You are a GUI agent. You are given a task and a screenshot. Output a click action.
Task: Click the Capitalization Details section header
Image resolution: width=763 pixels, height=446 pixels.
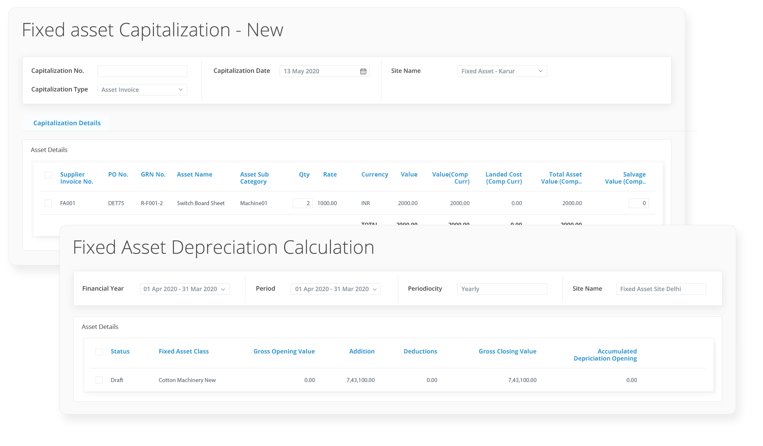point(67,123)
